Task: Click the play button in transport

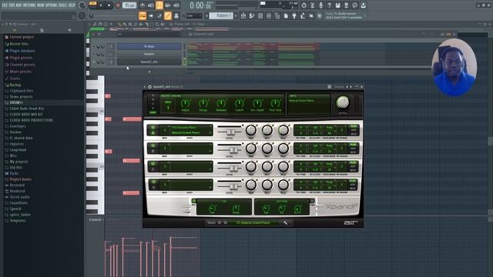Action: (x=101, y=5)
